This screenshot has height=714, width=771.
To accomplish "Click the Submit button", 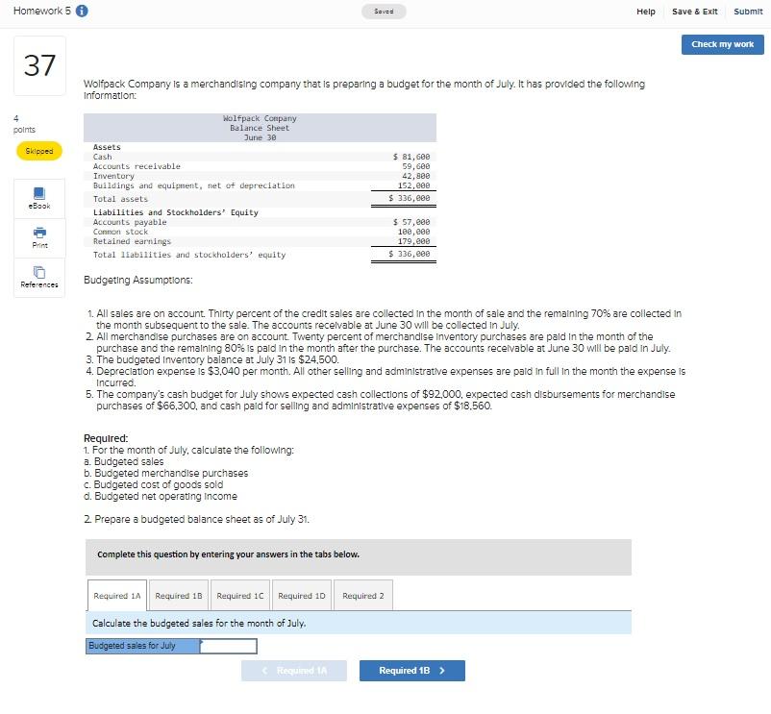I will [x=748, y=12].
